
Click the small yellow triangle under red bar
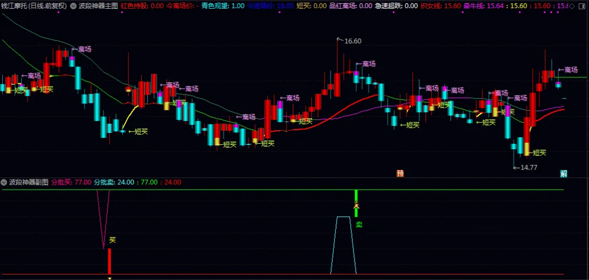(110, 278)
